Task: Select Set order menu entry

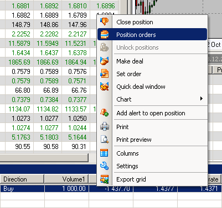Action: pyautogui.click(x=152, y=74)
